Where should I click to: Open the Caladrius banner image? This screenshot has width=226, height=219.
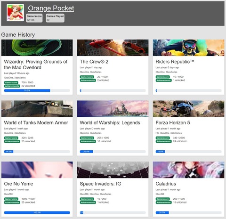coord(188,170)
